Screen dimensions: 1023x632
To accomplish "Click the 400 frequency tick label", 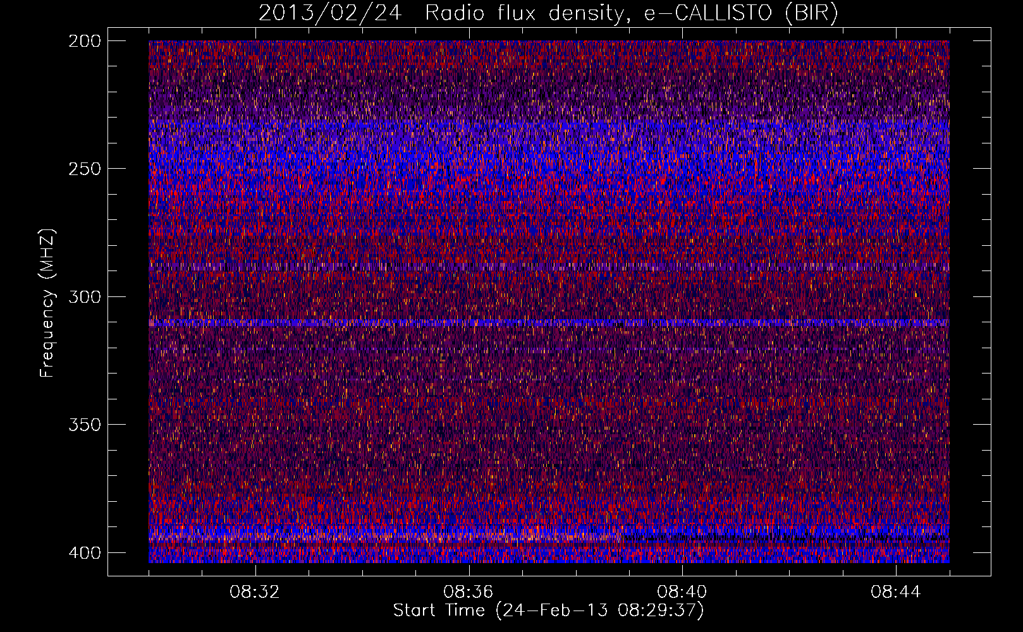I will pyautogui.click(x=84, y=553).
